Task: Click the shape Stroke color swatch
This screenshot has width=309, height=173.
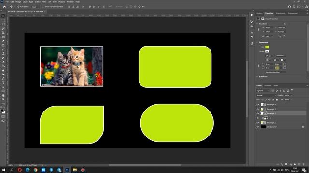Action: (267, 51)
